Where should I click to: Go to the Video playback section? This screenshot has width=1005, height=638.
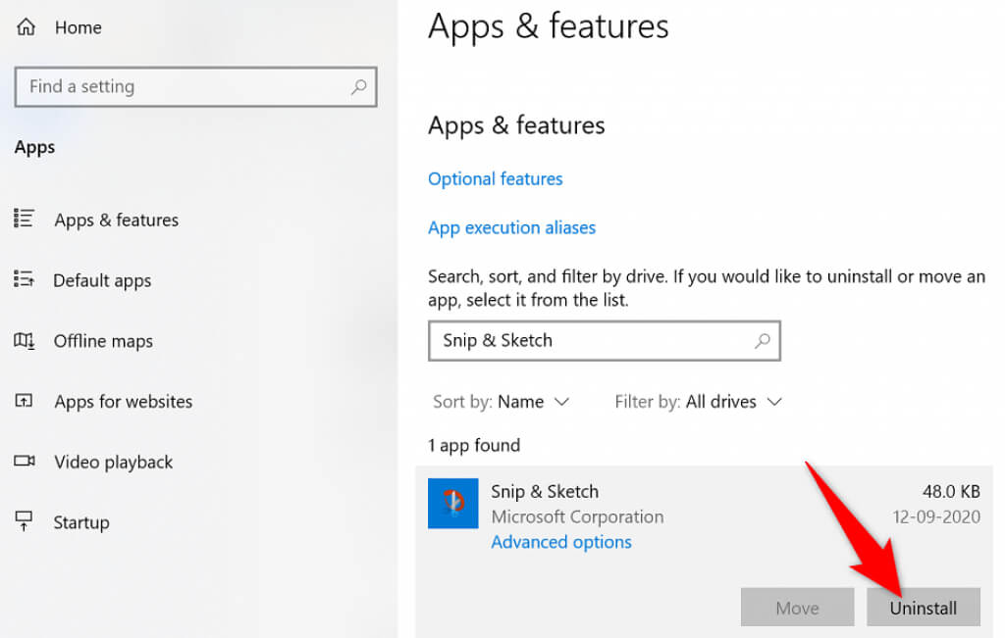tap(113, 462)
